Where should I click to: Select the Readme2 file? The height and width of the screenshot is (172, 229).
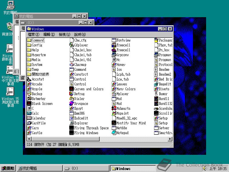point(163,74)
